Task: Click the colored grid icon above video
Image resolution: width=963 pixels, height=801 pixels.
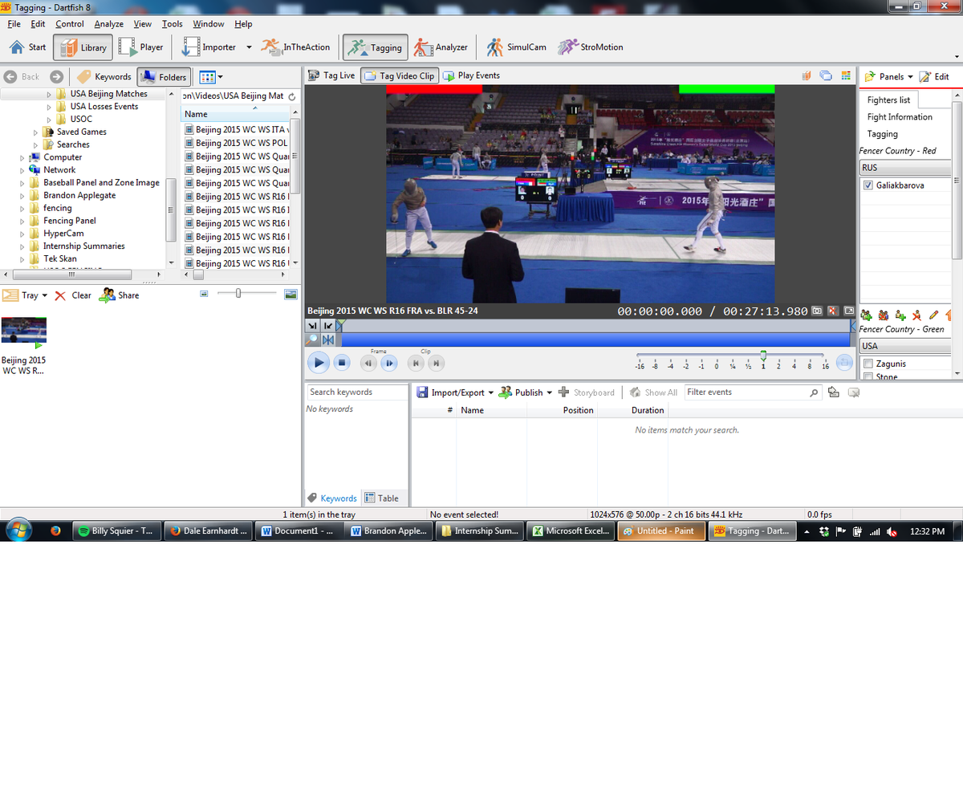Action: pyautogui.click(x=846, y=75)
